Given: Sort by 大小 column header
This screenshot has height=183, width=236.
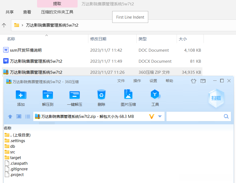Looking at the screenshot, I should [183, 39].
